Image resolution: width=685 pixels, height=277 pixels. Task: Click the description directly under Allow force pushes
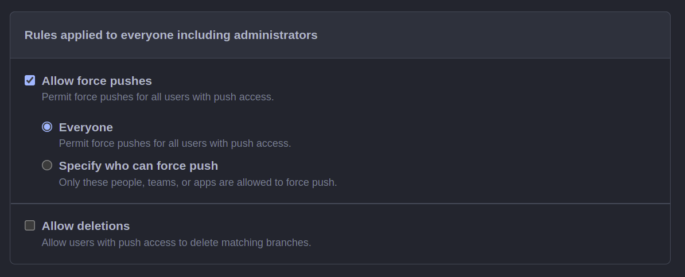click(x=158, y=97)
